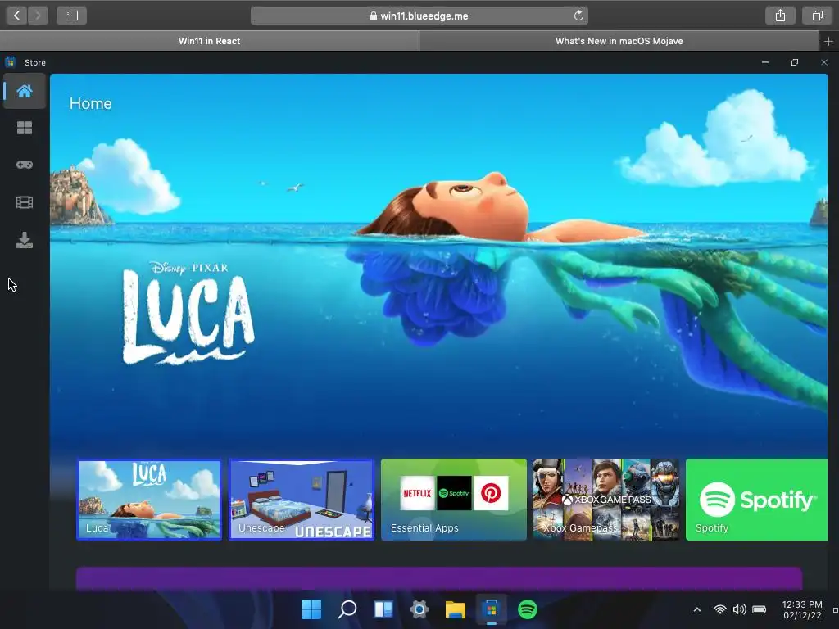
Task: Open the Windows Start menu
Action: tap(311, 609)
